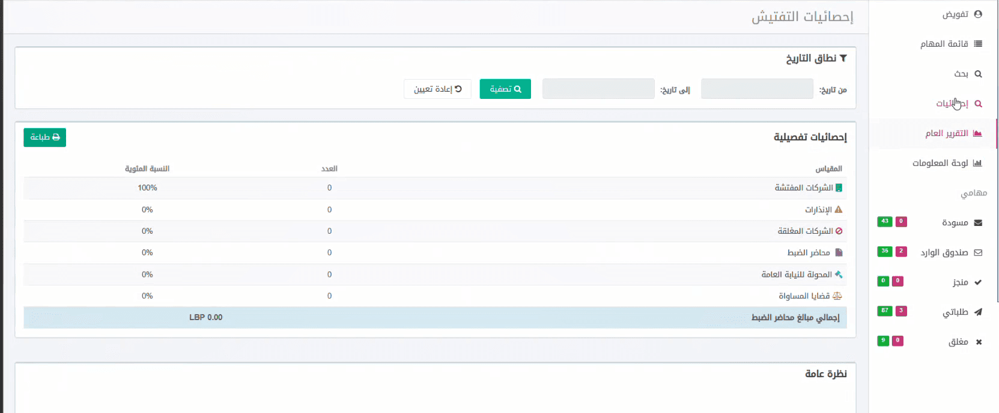This screenshot has width=999, height=413.
Task: Click the bar chart icon beside لوحة المعلومات
Action: pyautogui.click(x=977, y=163)
